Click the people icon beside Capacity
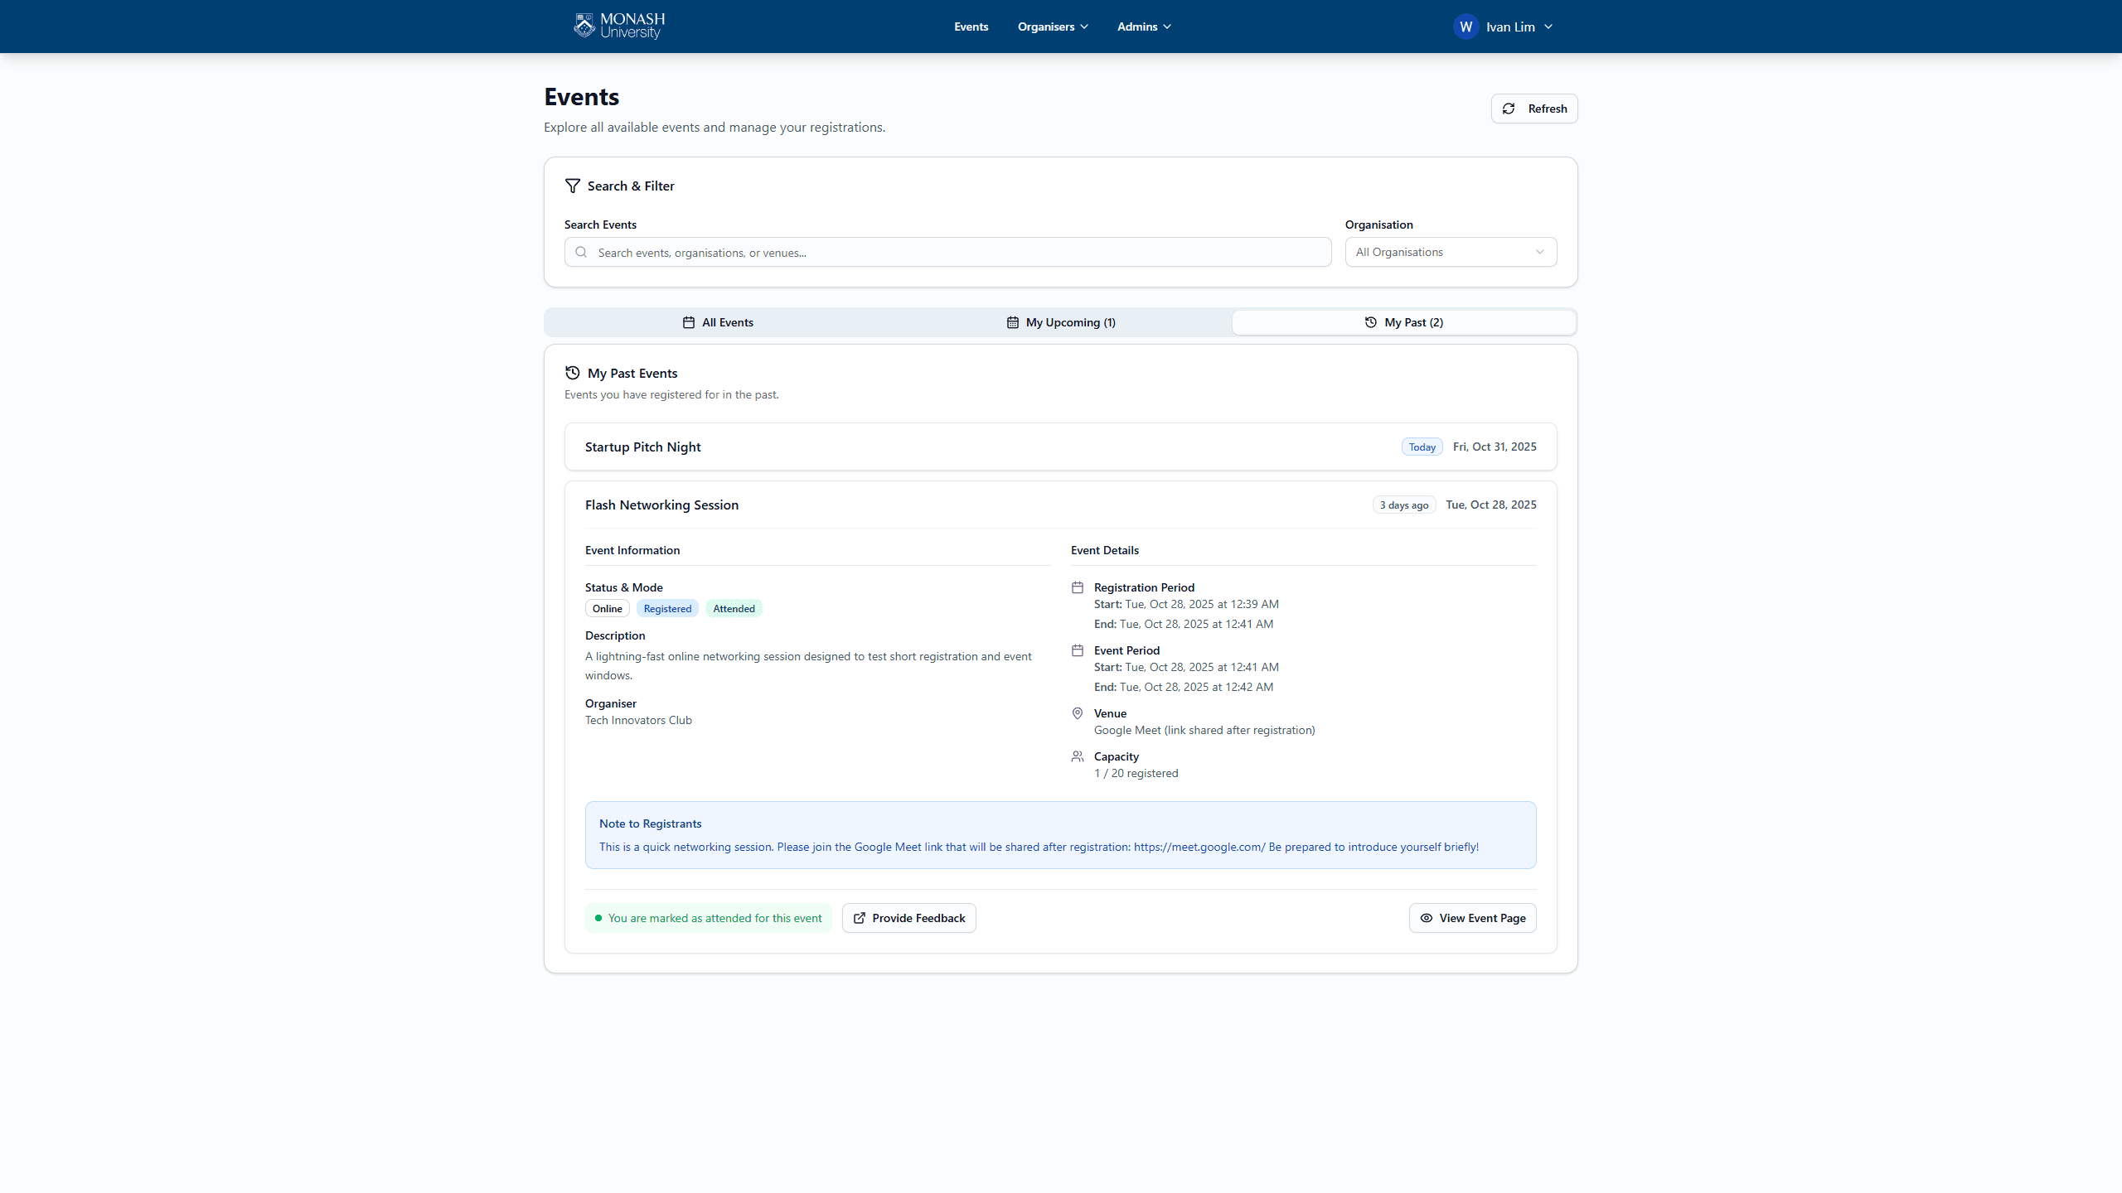The height and width of the screenshot is (1193, 2122). click(x=1077, y=756)
